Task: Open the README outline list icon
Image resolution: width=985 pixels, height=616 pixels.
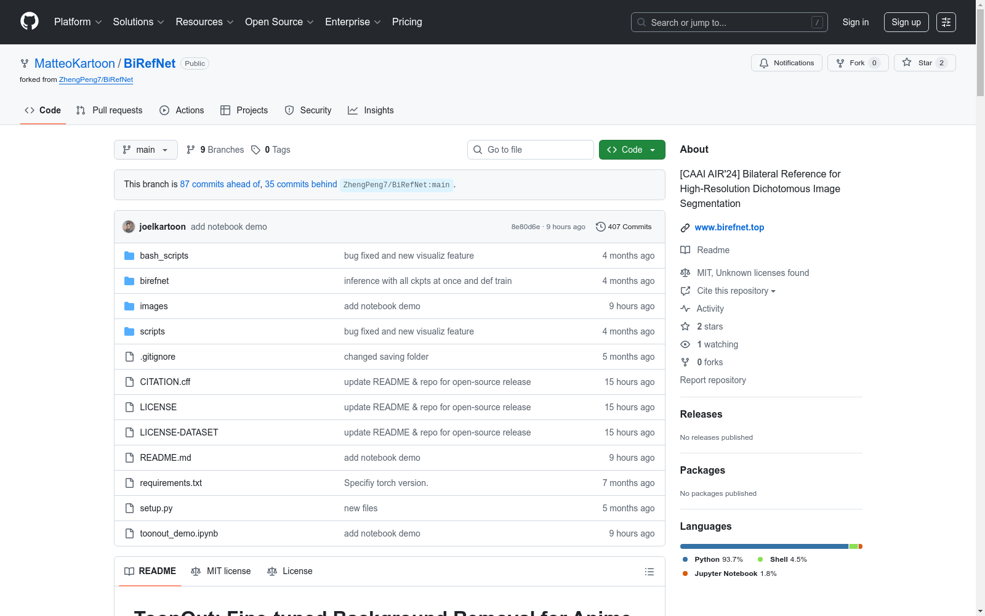Action: 649,572
